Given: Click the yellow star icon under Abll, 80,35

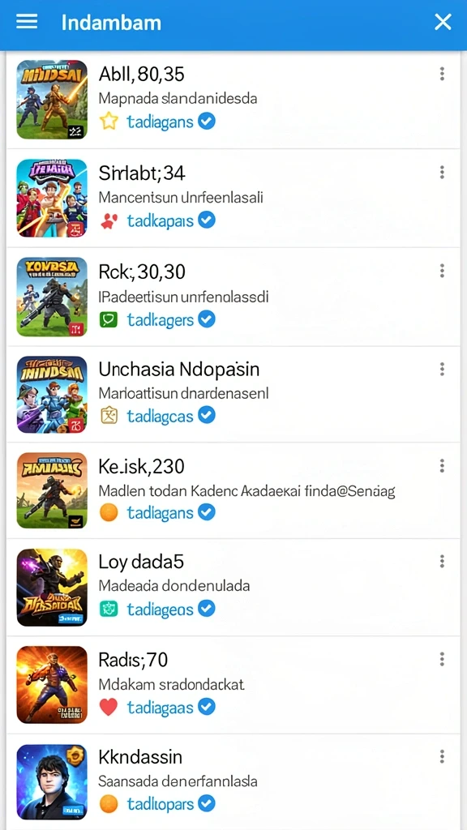Looking at the screenshot, I should [109, 122].
